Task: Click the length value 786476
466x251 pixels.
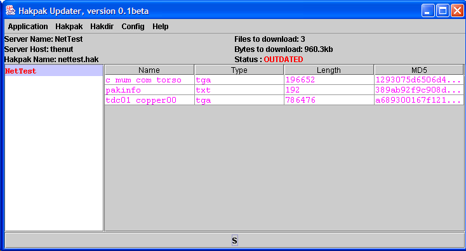Action: click(x=329, y=100)
